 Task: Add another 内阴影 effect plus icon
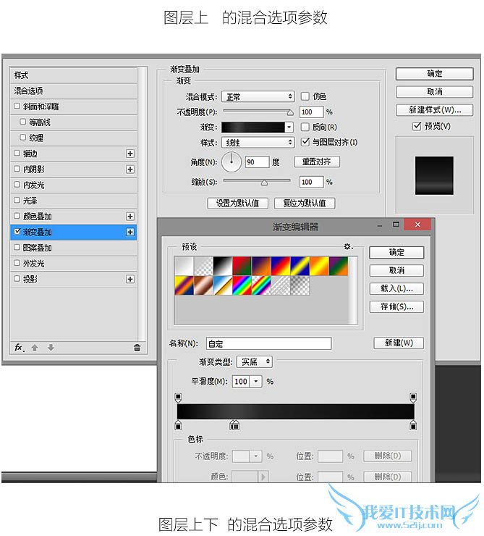coord(130,169)
